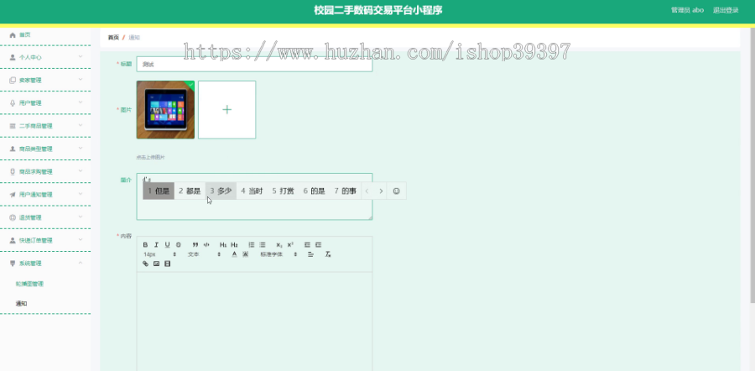The height and width of the screenshot is (371, 755).
Task: Insert a code block in the editor
Action: (206, 245)
